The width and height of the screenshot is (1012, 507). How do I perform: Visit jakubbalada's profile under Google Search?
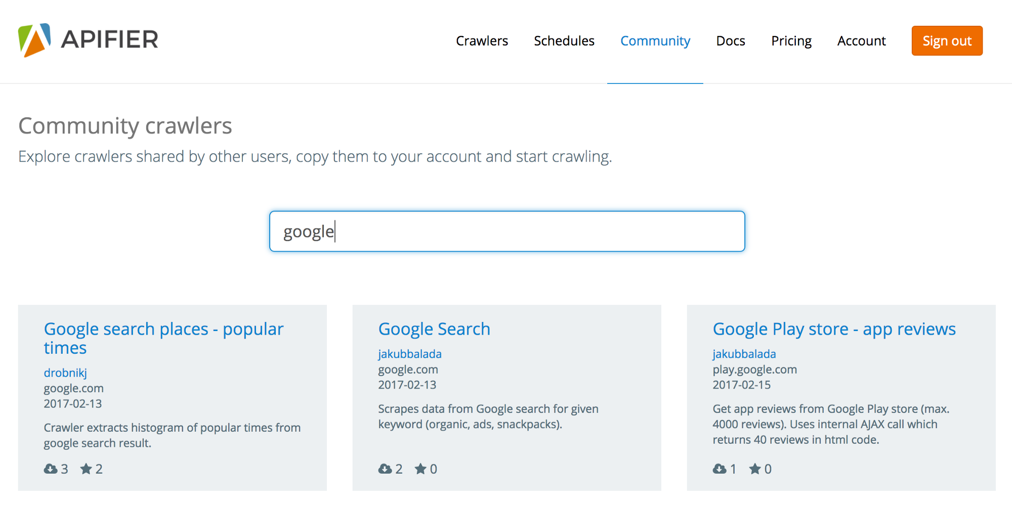(x=409, y=354)
